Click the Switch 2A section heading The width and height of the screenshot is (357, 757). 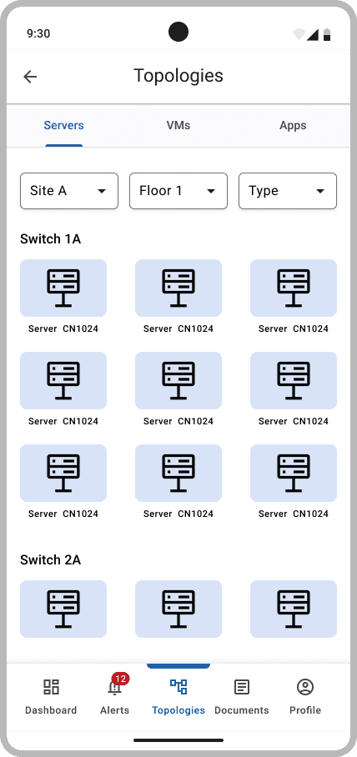pyautogui.click(x=50, y=560)
